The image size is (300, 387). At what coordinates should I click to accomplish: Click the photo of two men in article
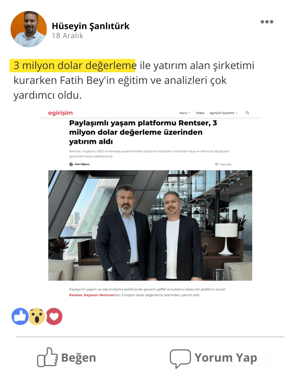click(x=150, y=225)
